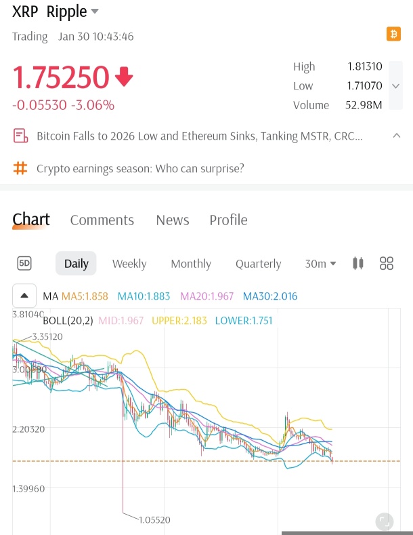413x535 pixels.
Task: Open the 30m interval dropdown
Action: click(x=320, y=263)
